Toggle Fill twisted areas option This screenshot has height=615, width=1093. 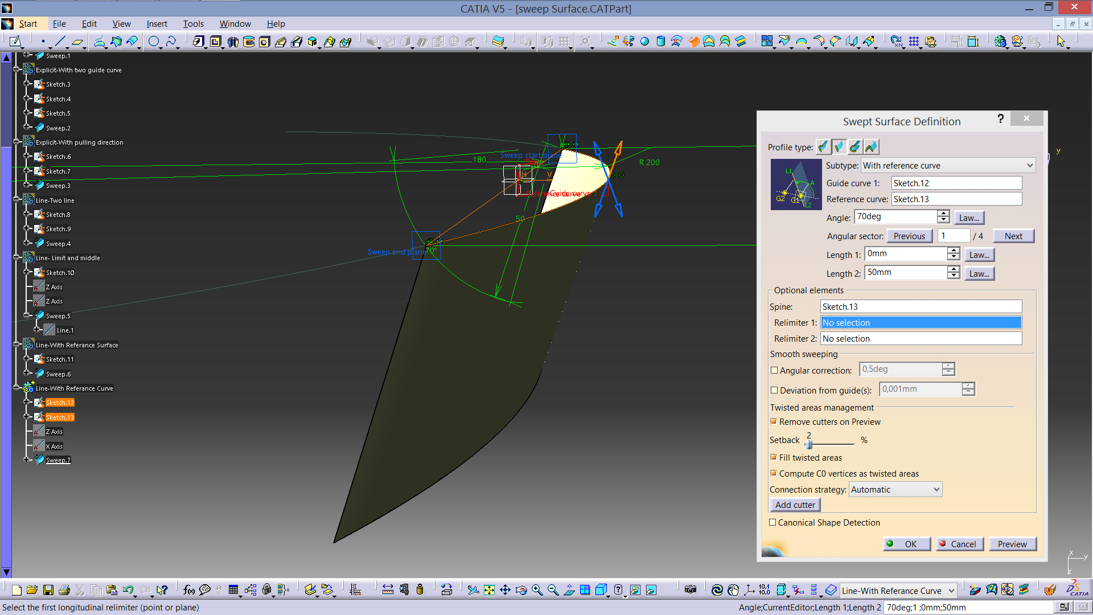pyautogui.click(x=774, y=457)
